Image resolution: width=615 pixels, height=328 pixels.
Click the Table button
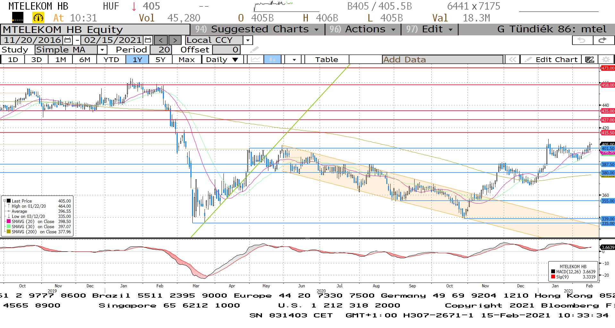[326, 60]
